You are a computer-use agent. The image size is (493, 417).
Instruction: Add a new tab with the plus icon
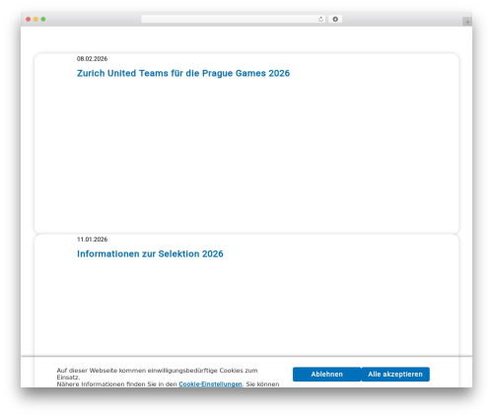click(467, 22)
